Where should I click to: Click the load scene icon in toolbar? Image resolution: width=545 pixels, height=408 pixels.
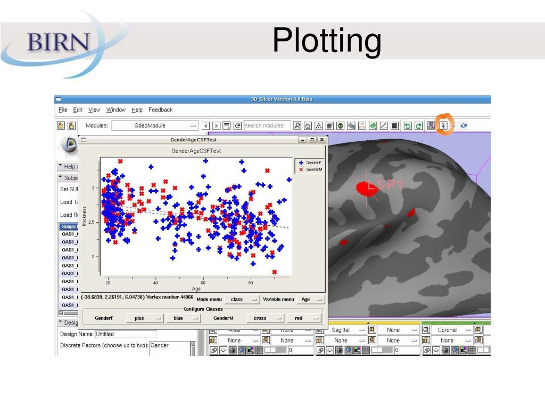pos(61,125)
